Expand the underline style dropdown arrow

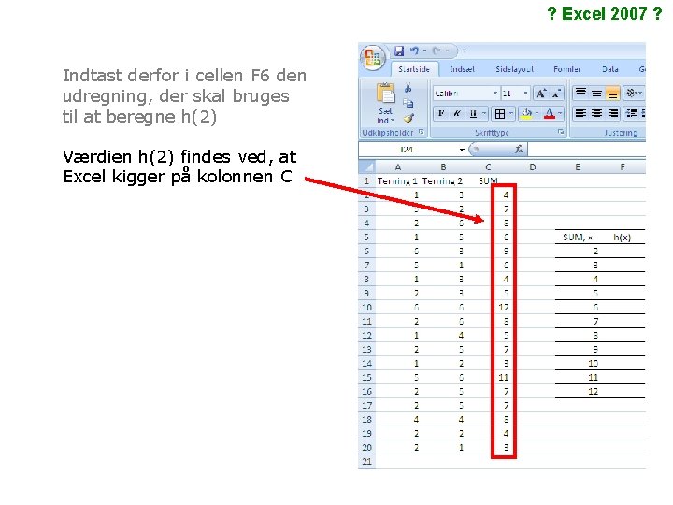(484, 113)
